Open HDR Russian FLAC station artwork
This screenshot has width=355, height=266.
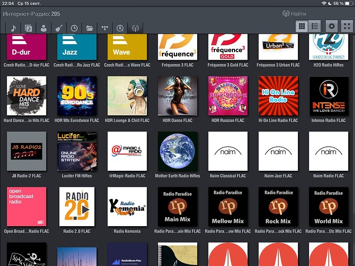tap(228, 96)
